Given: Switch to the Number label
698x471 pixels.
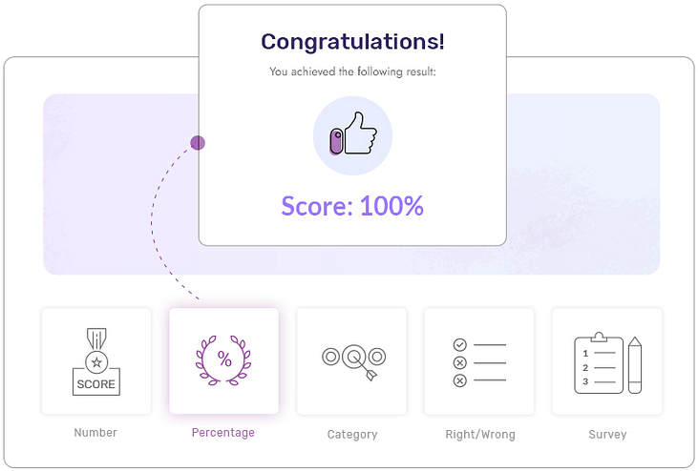Looking at the screenshot, I should (95, 432).
